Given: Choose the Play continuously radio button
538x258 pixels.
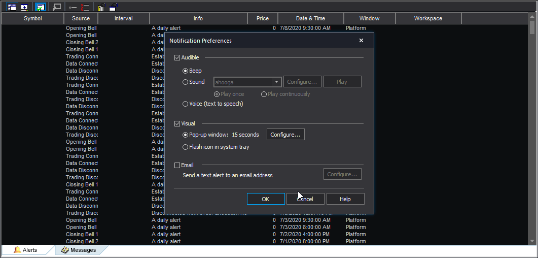Looking at the screenshot, I should pyautogui.click(x=264, y=94).
